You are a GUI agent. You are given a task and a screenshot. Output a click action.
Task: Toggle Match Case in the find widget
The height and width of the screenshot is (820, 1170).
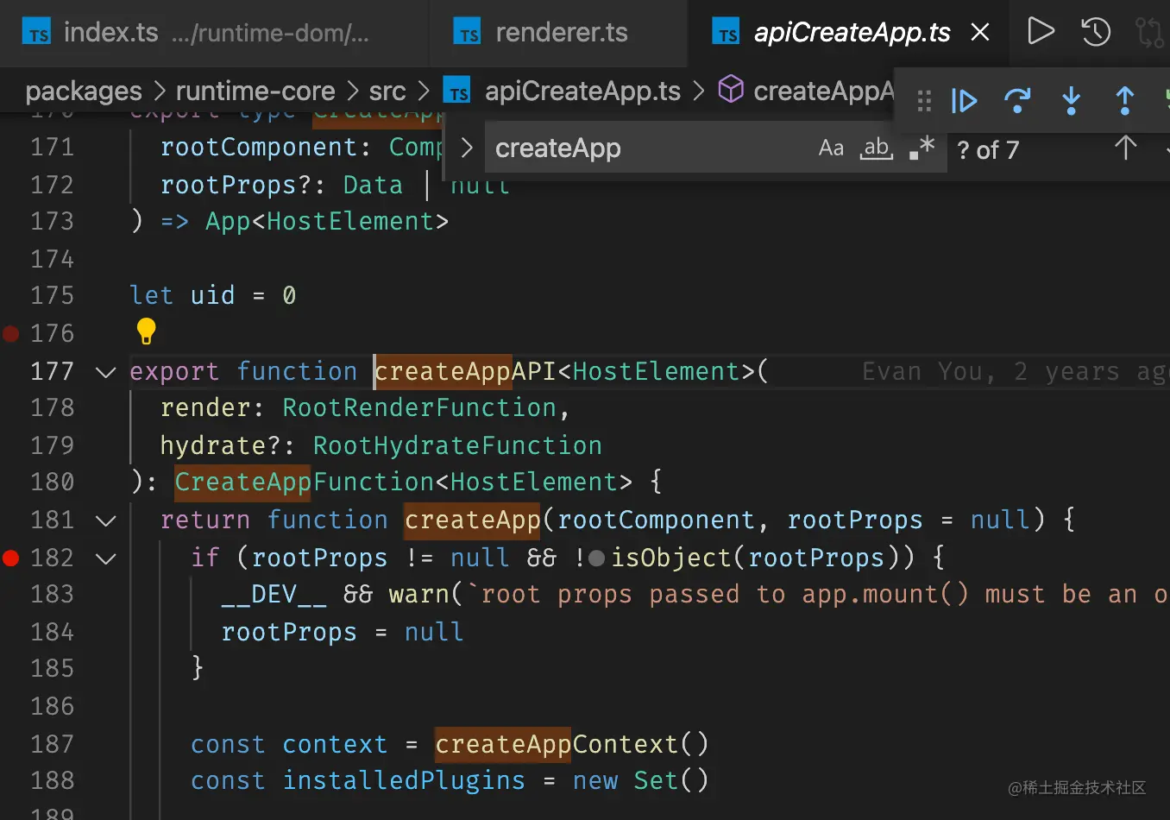831,148
